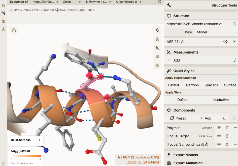The width and height of the screenshot is (238, 166).
Task: Focus camera on ASP 27 selection
Action: point(234,42)
